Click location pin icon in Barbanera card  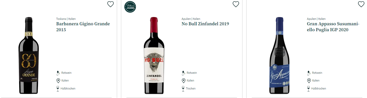tap(58, 81)
